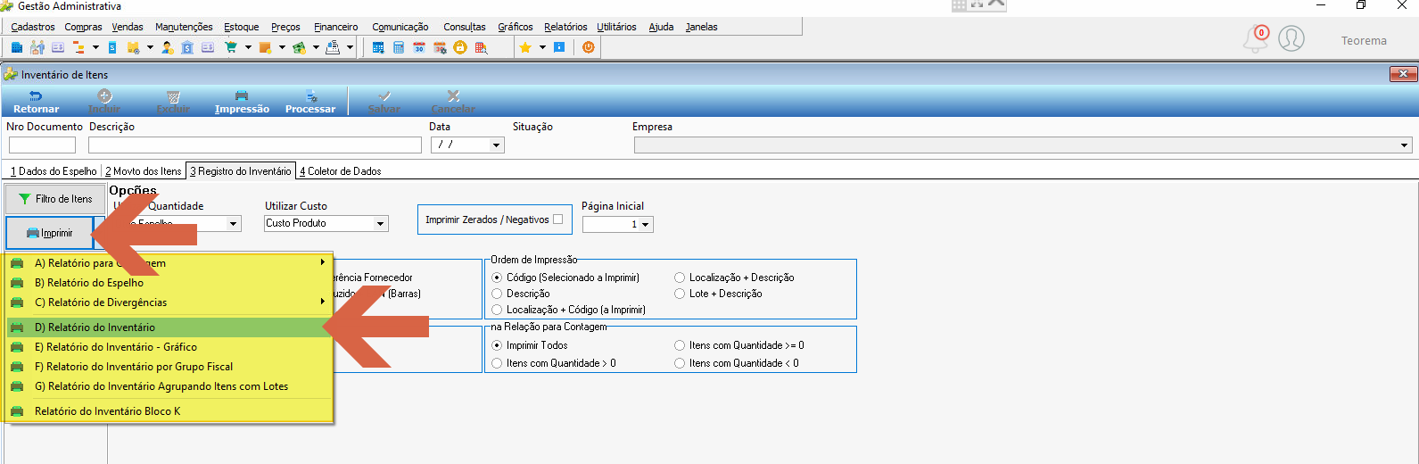This screenshot has width=1419, height=464.
Task: Click the Processar toolbar button
Action: point(310,102)
